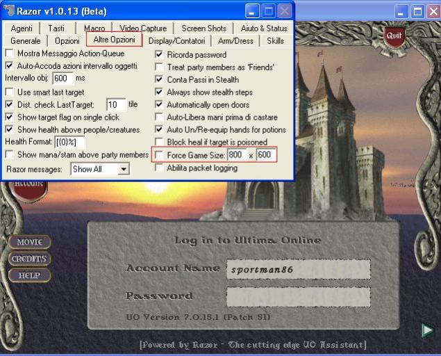The height and width of the screenshot is (356, 441).
Task: Select the Screen Shots tab
Action: click(x=203, y=29)
